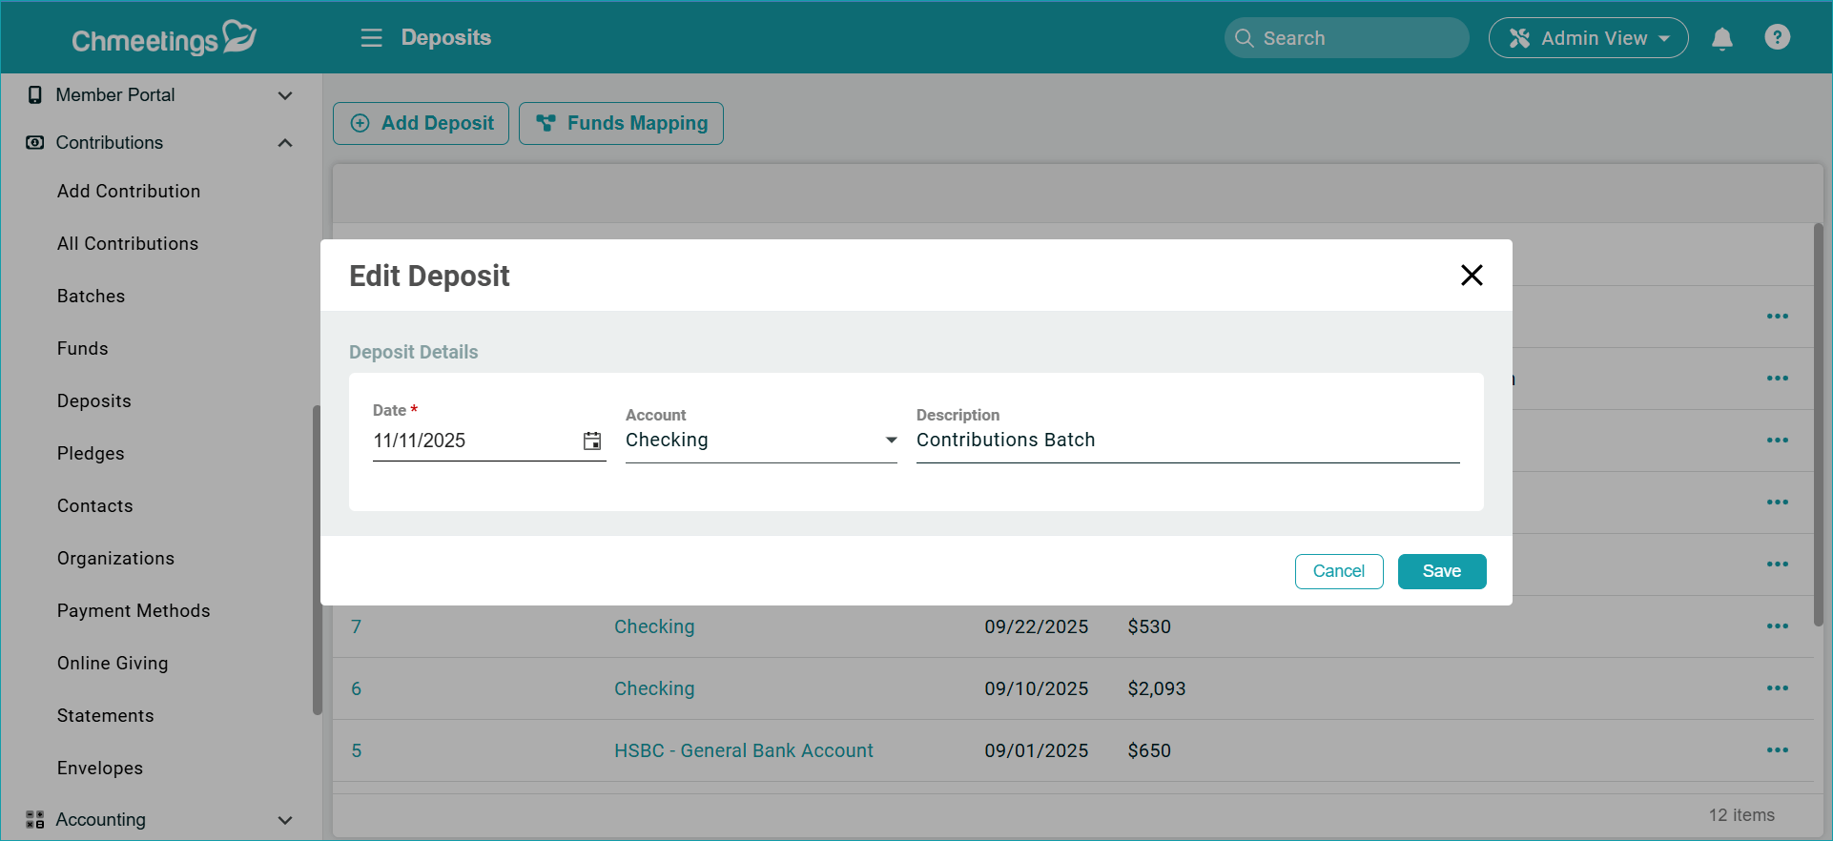Image resolution: width=1833 pixels, height=841 pixels.
Task: Click the Search box in header
Action: coord(1347,38)
